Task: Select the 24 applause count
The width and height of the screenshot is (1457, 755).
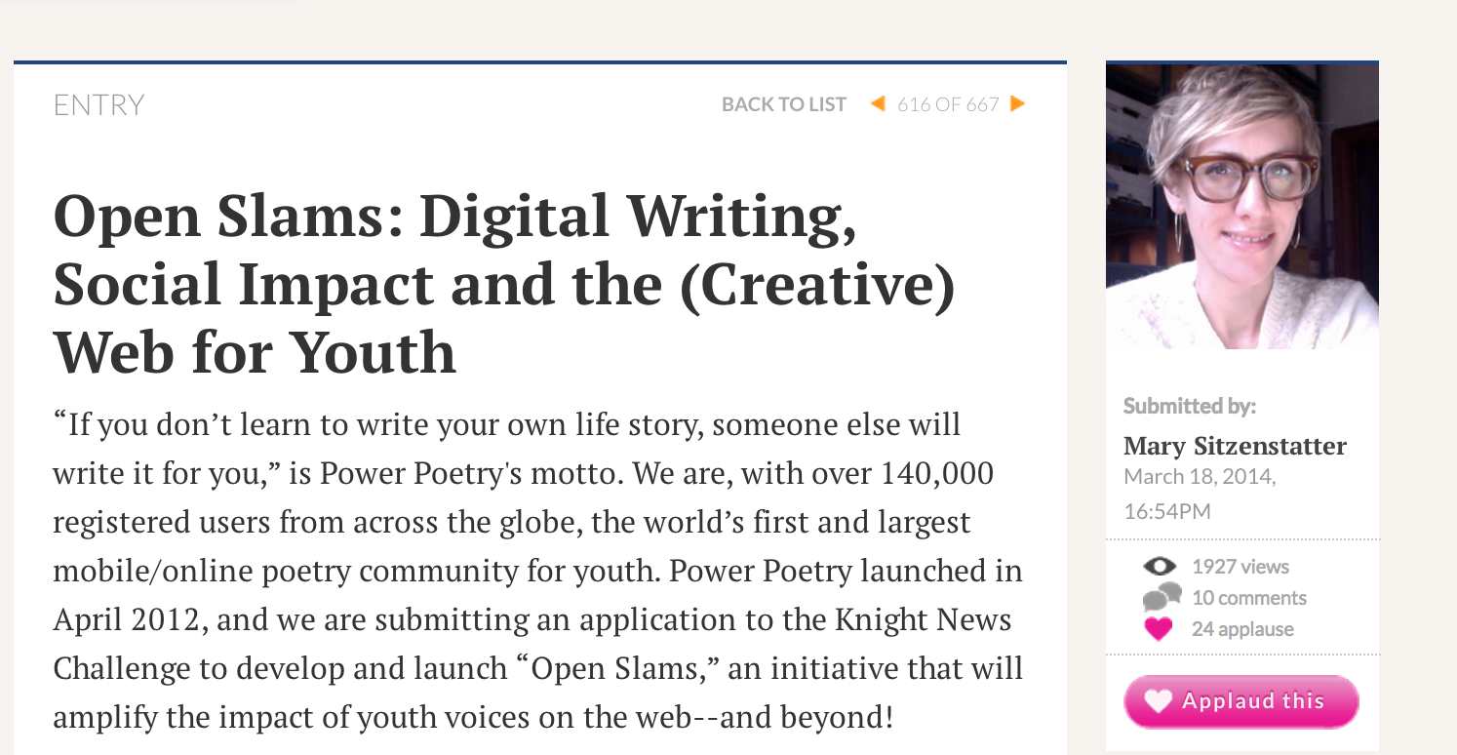Action: (1241, 629)
